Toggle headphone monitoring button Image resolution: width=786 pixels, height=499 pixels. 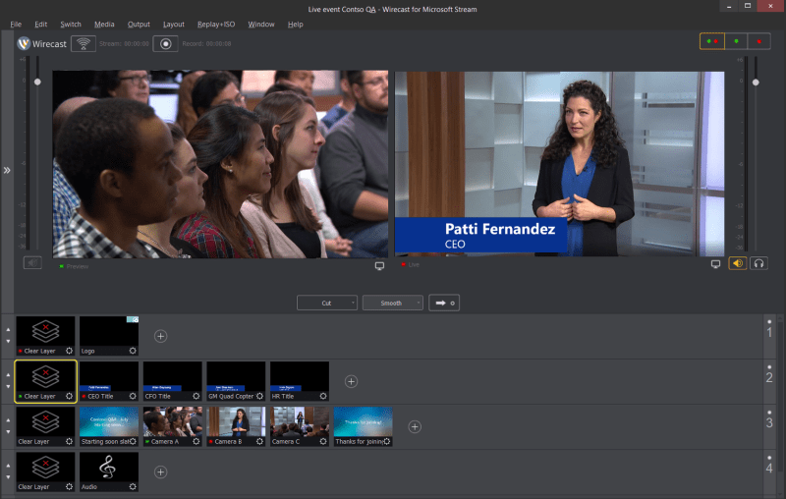point(758,263)
